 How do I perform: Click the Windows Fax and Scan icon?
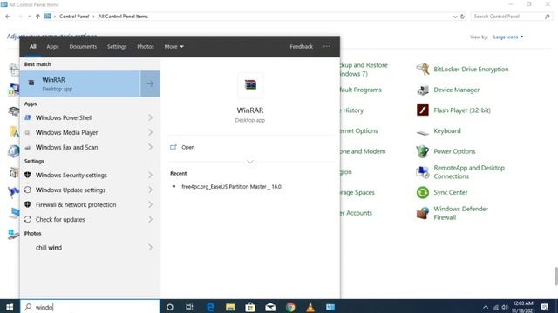28,147
